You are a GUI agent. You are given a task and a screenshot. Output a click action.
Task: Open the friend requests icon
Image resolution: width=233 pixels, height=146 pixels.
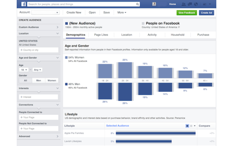click(x=184, y=4)
